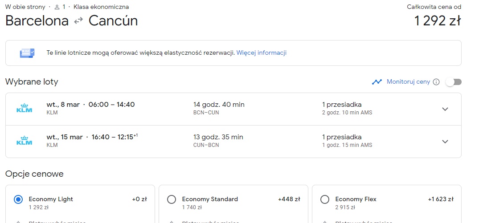The image size is (479, 223).
Task: Click the 1 przesiadka AMS 2 godz. 10 min
Action: 347,108
